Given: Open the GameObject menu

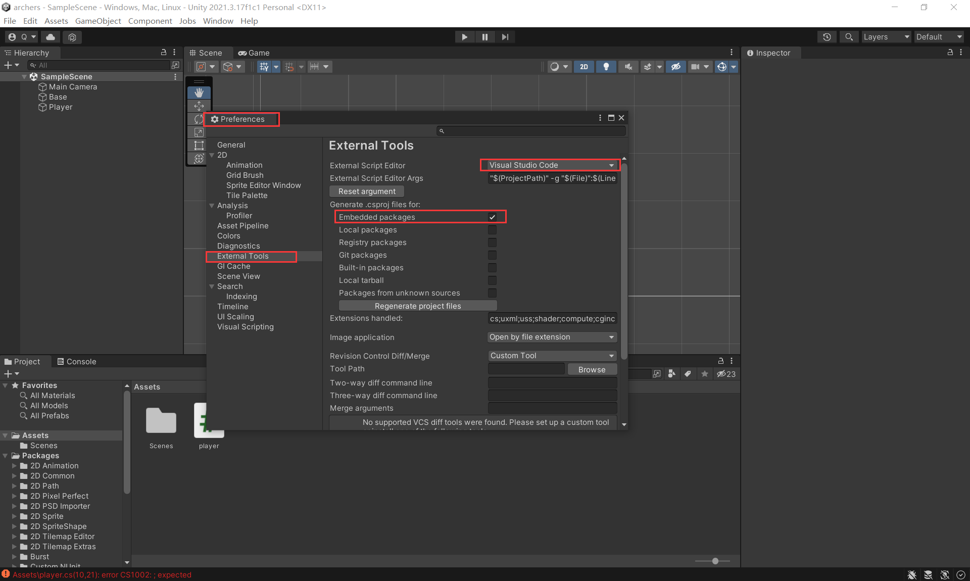Looking at the screenshot, I should click(98, 21).
